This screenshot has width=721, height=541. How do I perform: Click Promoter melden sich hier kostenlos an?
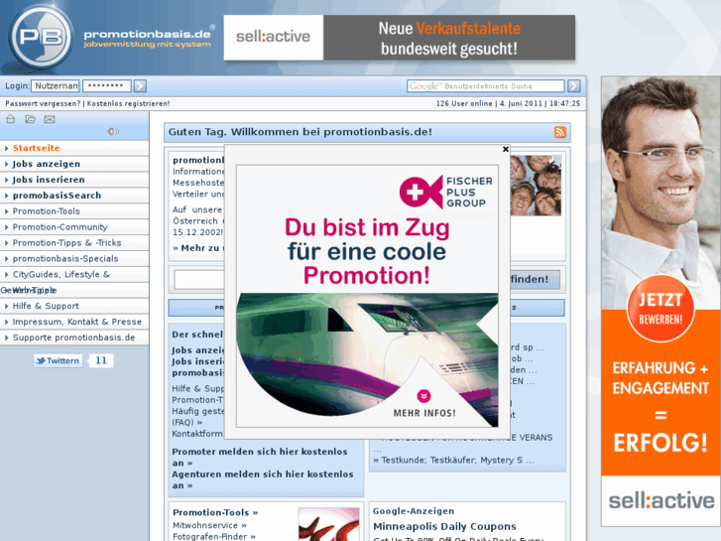click(260, 458)
